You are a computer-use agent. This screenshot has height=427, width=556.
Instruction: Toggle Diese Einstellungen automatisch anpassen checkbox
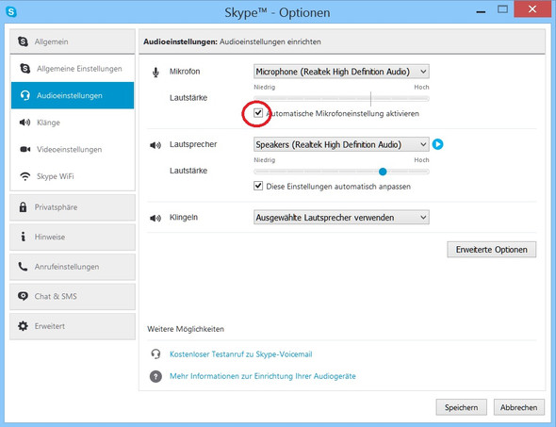pos(258,187)
